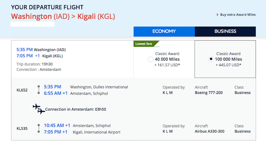Click the connecting planes icon

[x=39, y=109]
